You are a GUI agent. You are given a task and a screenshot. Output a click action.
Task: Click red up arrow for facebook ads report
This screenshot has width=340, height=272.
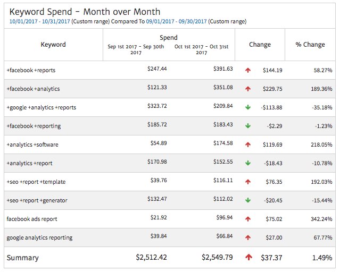click(x=247, y=219)
